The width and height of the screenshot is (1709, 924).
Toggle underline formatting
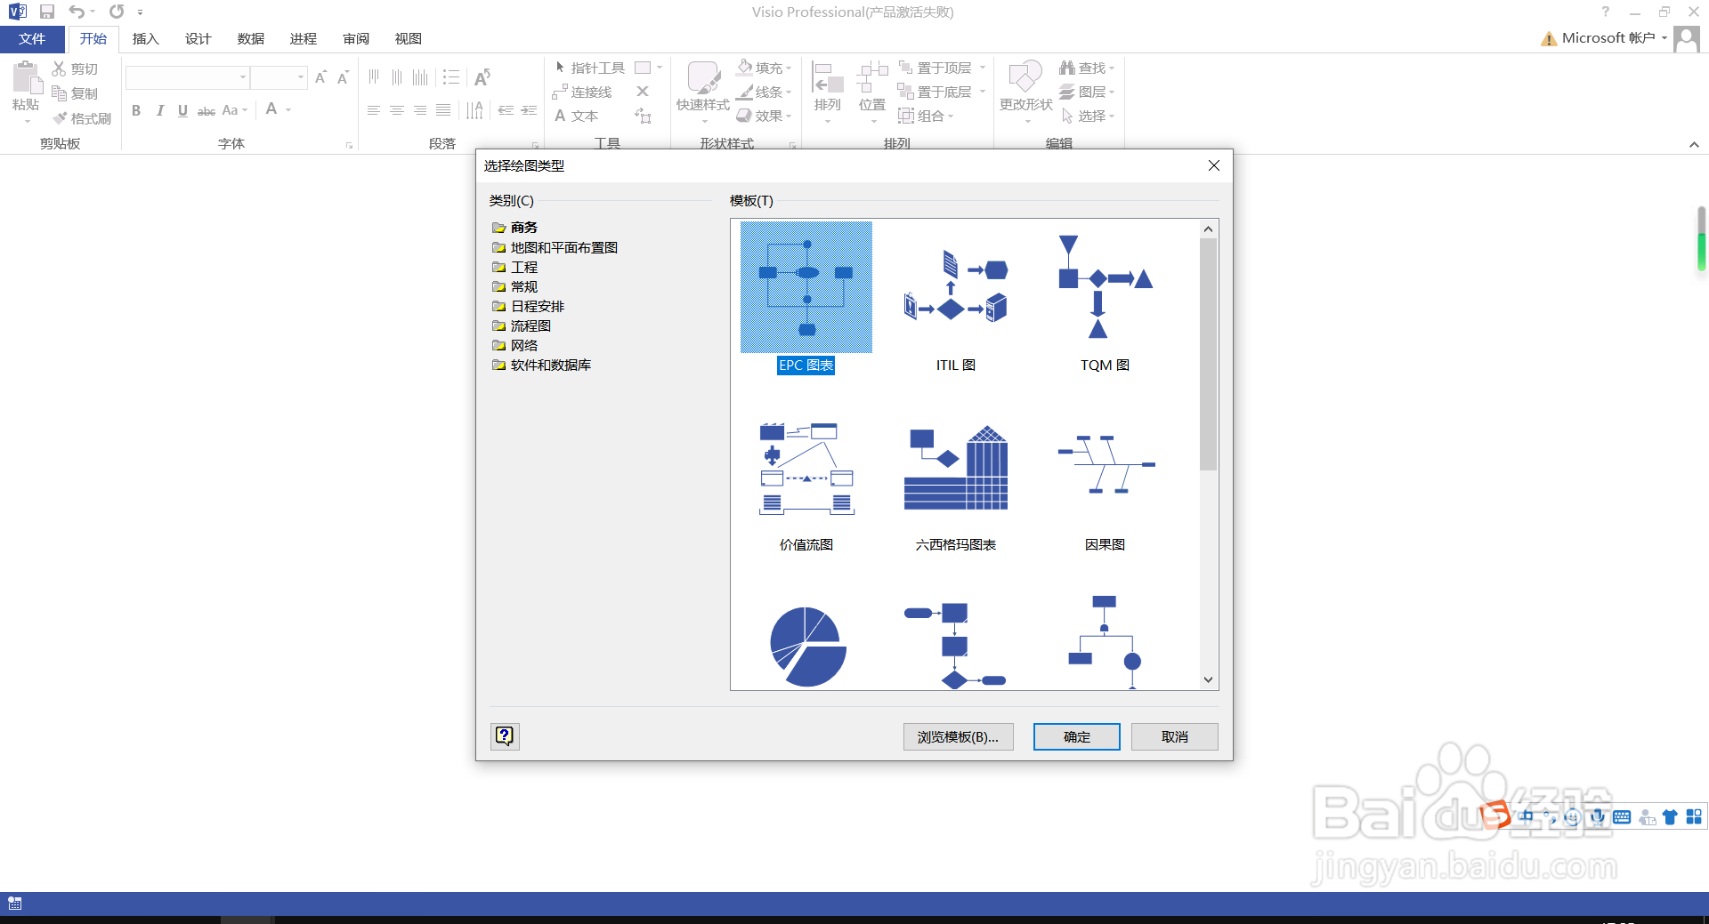[182, 110]
